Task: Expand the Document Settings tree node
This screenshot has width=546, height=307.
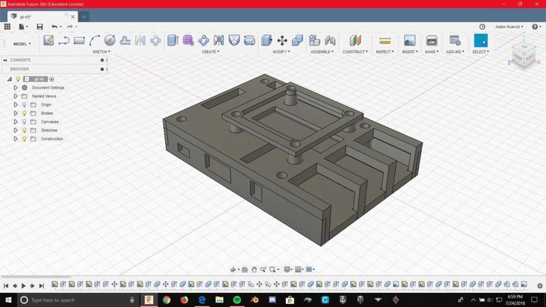Action: pos(16,88)
